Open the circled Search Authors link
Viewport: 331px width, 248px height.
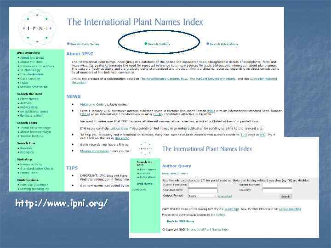(x=159, y=44)
